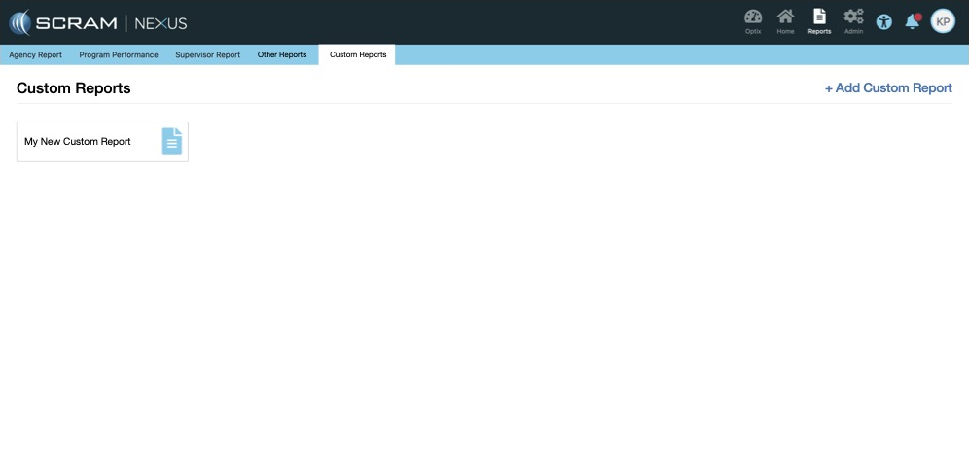Viewport: 969px width, 452px height.
Task: Click the NEXUS wordmark in header
Action: (161, 22)
